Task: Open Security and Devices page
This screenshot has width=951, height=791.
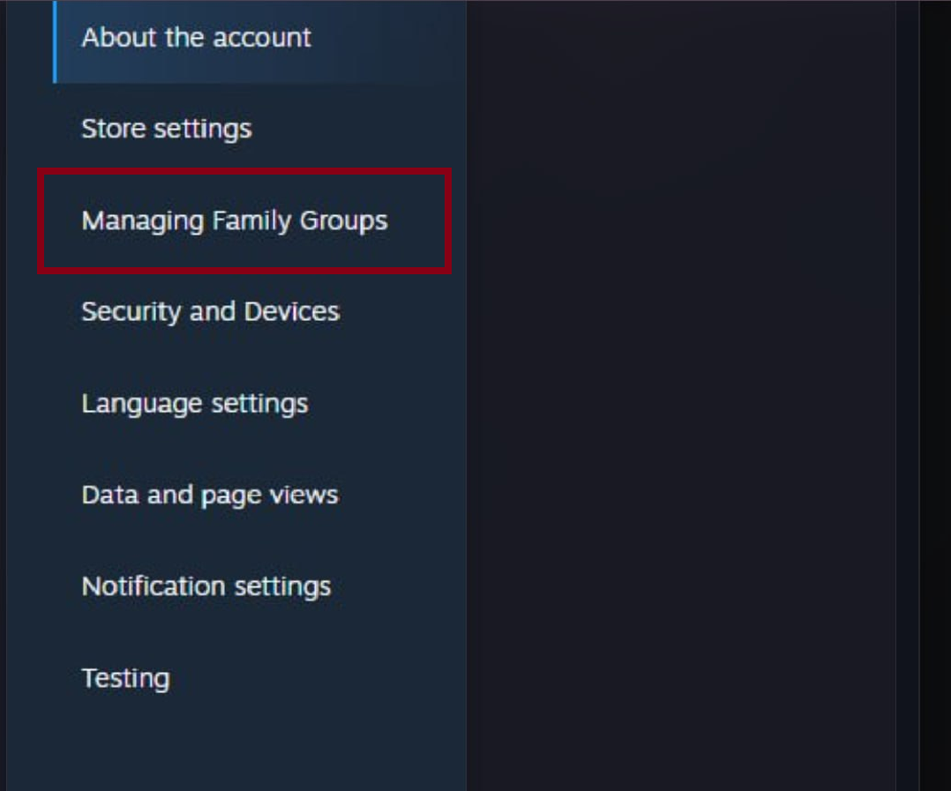Action: [x=211, y=312]
